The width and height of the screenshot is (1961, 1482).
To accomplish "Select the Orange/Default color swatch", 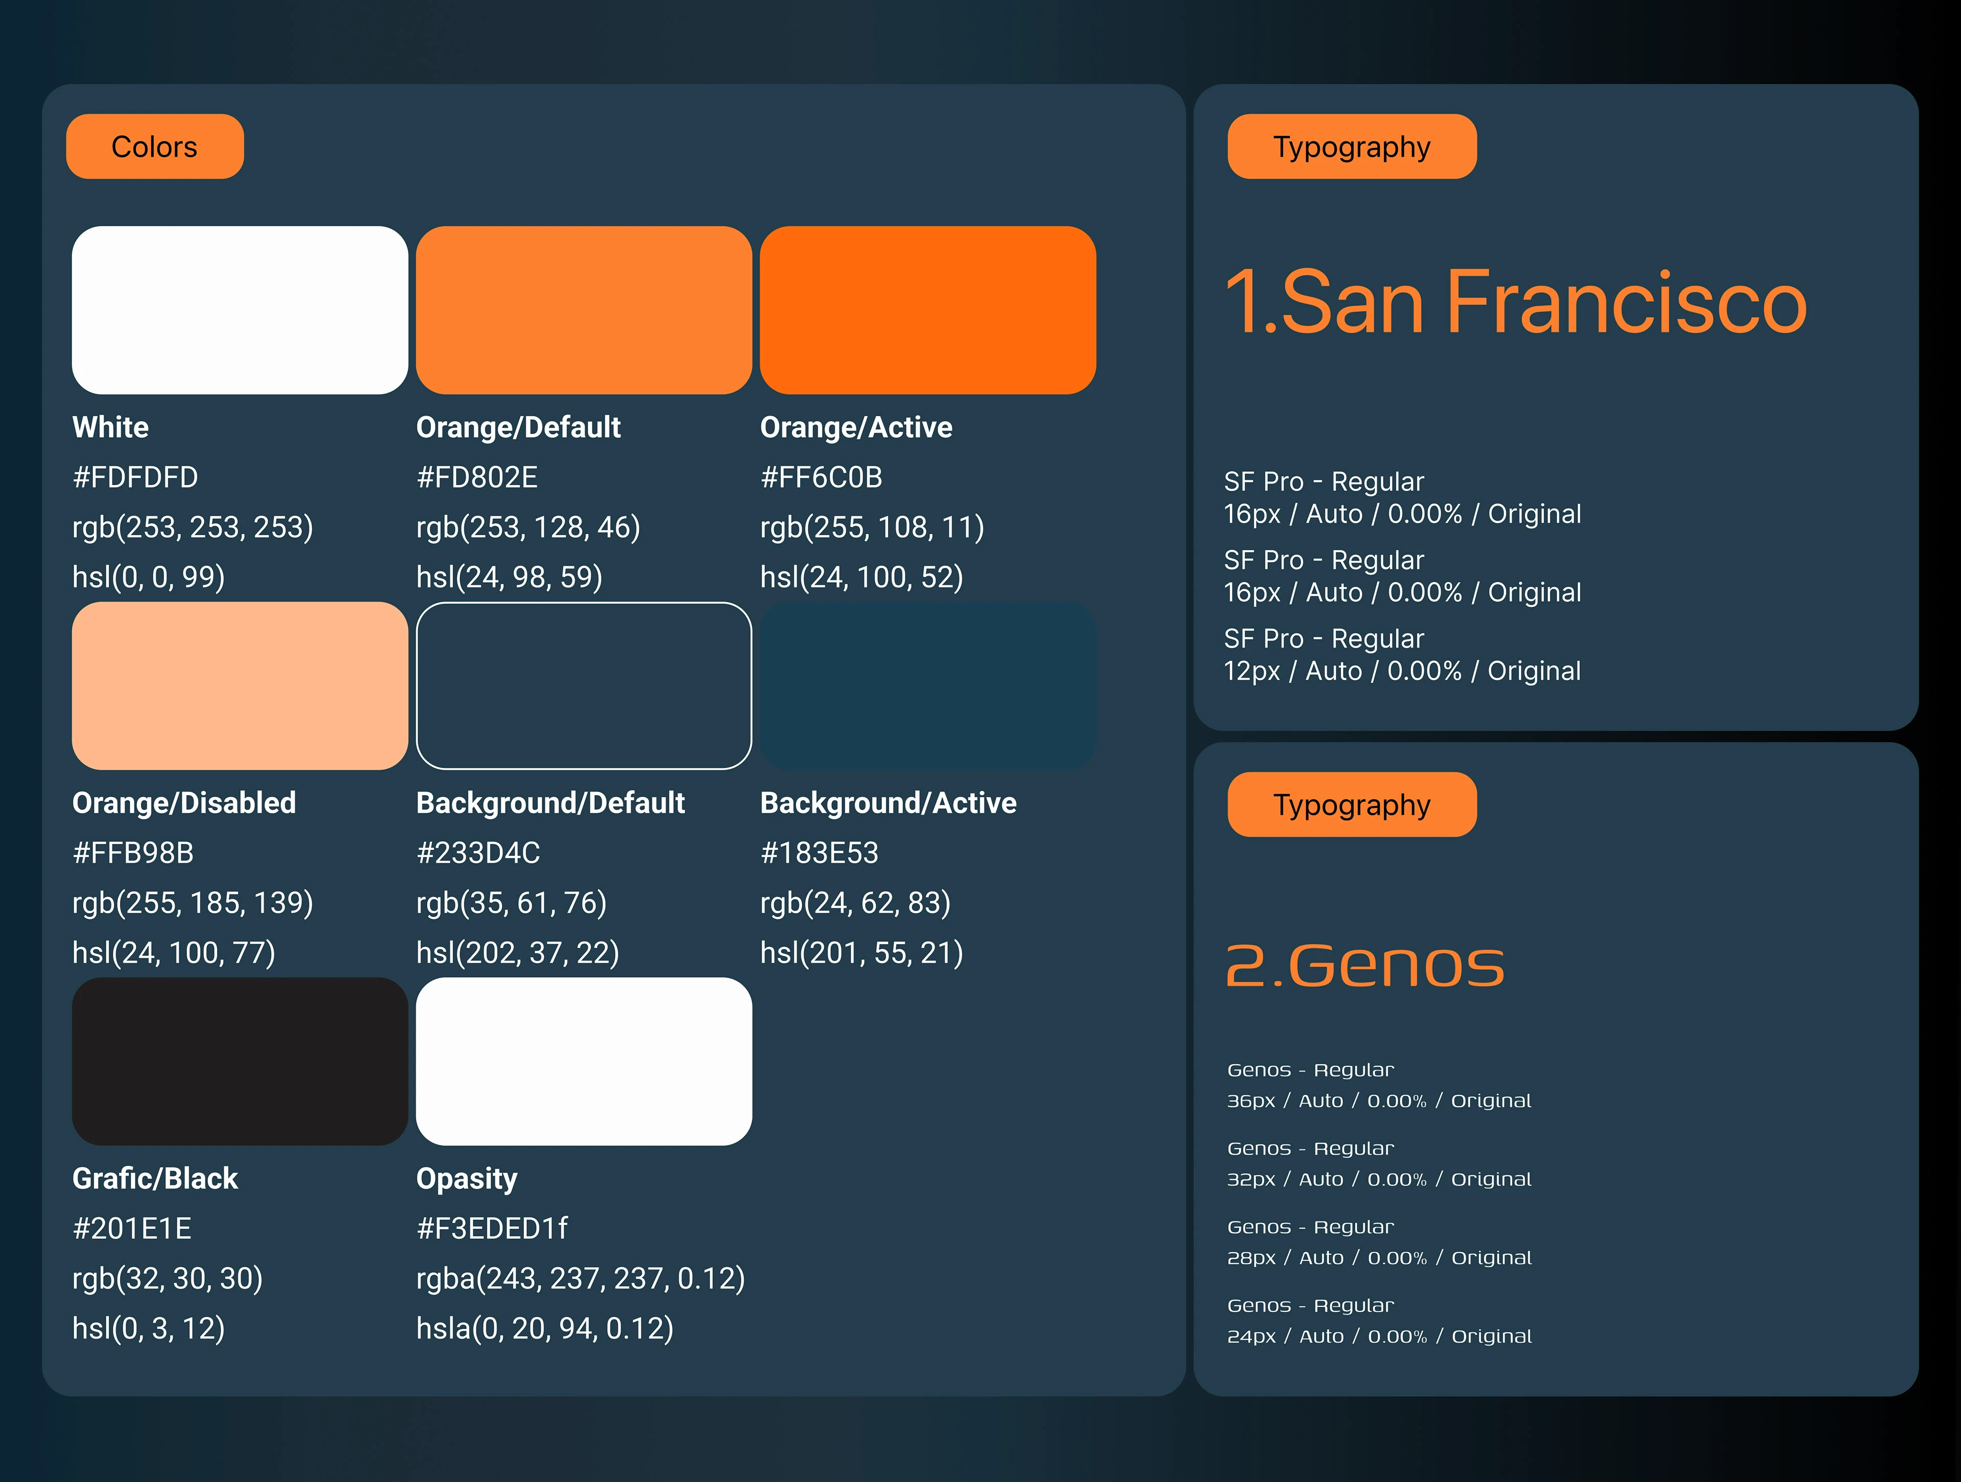I will [583, 309].
